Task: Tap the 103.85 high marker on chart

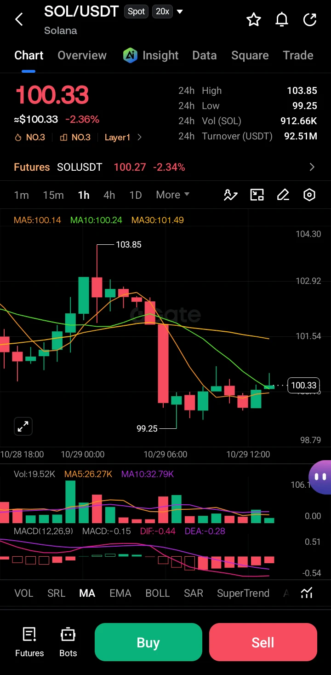Action: (x=129, y=244)
